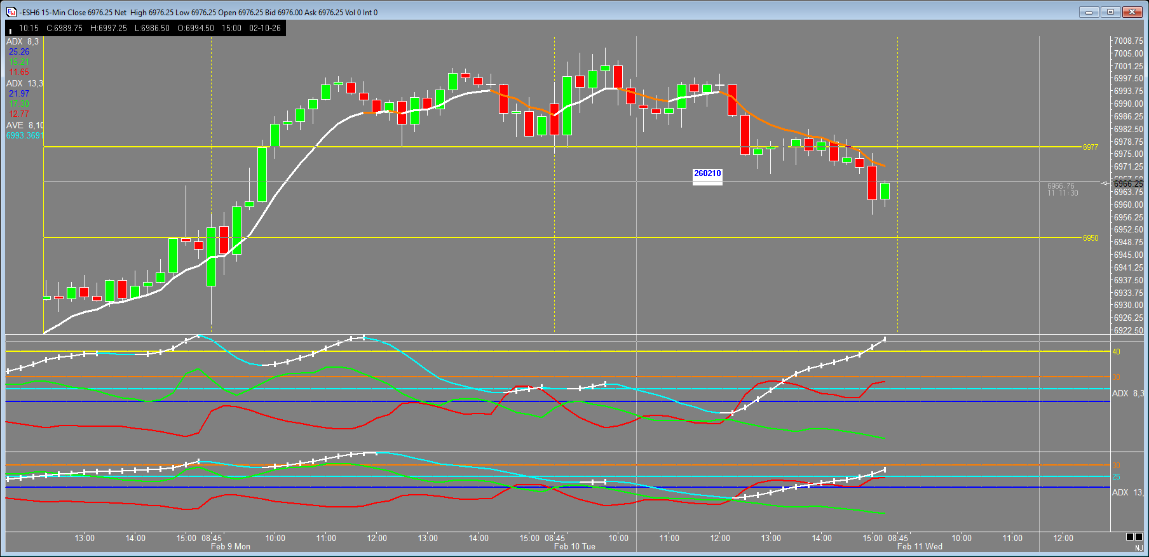Select the yellow 6977 horizontal line label
This screenshot has height=557, width=1149.
click(x=1091, y=147)
